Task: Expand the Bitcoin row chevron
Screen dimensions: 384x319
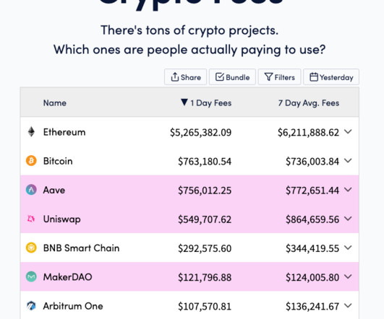Action: [x=348, y=161]
